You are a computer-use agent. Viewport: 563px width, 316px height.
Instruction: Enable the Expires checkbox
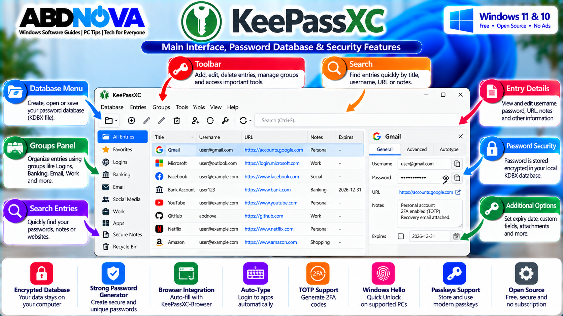[401, 236]
